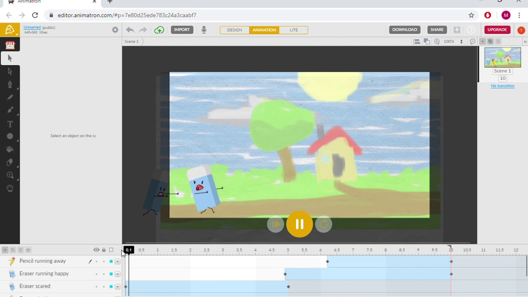Click the microphone record icon
The image size is (528, 297).
click(204, 30)
